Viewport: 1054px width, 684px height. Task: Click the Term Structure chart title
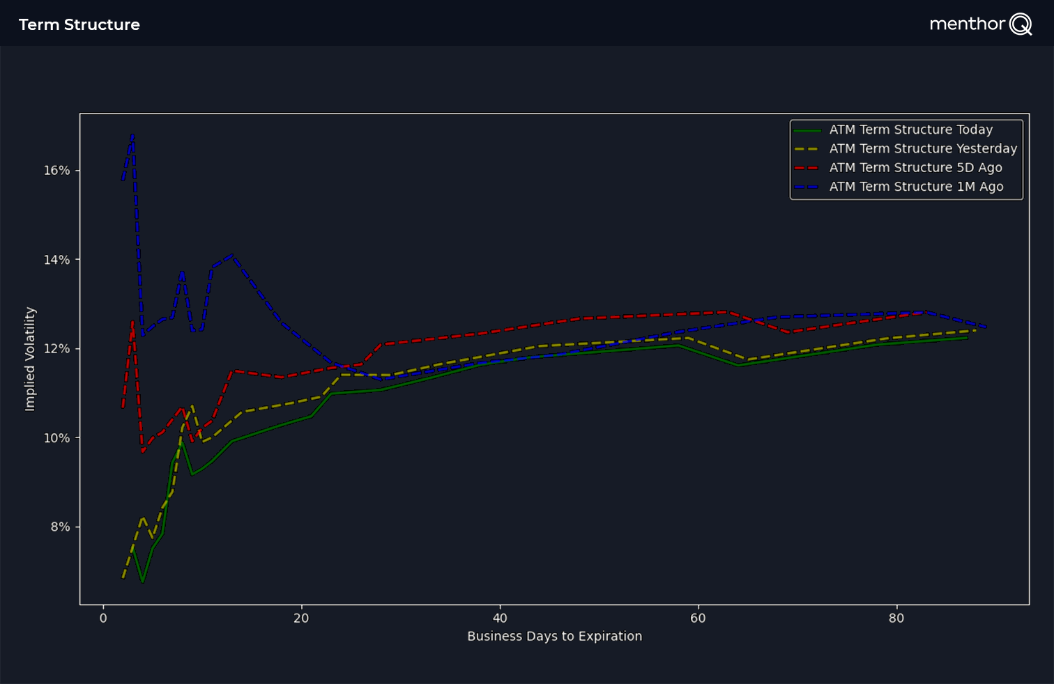pos(79,24)
